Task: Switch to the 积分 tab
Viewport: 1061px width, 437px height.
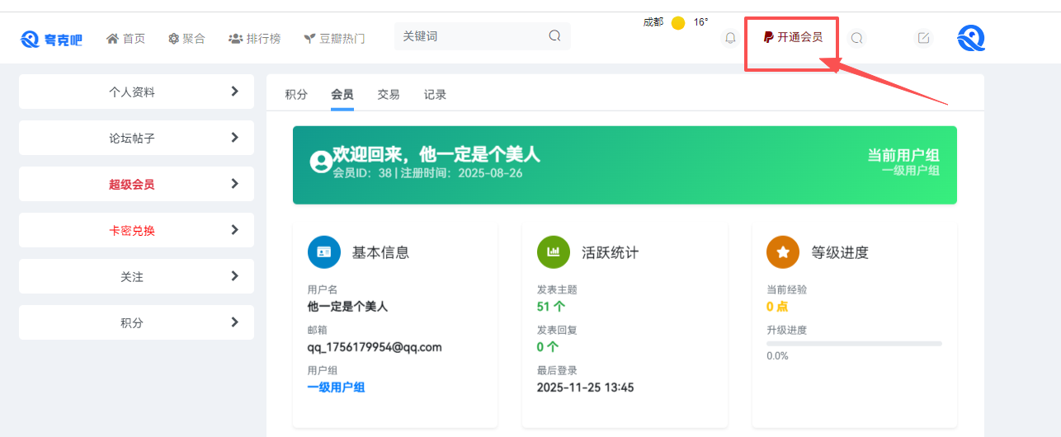Action: coord(296,95)
